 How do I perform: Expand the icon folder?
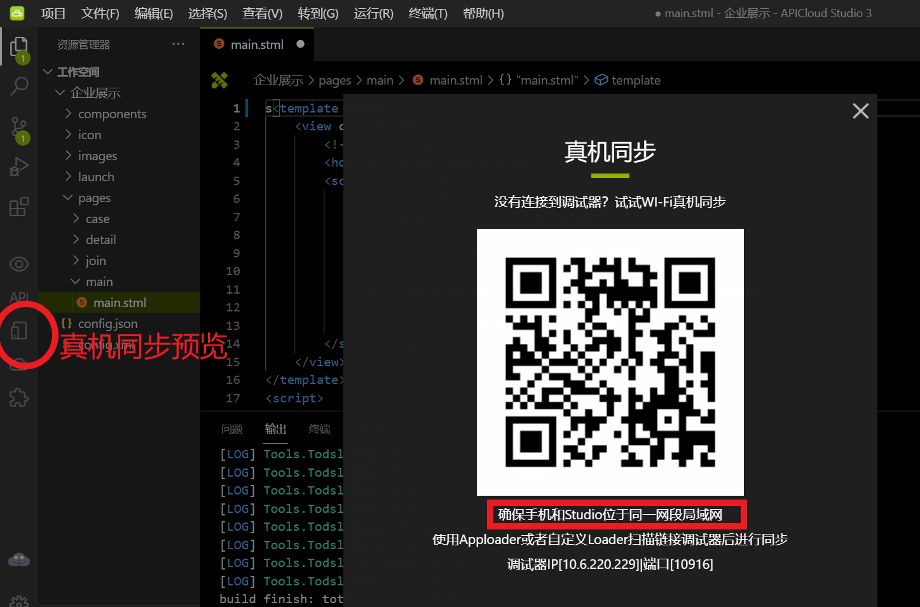point(68,135)
